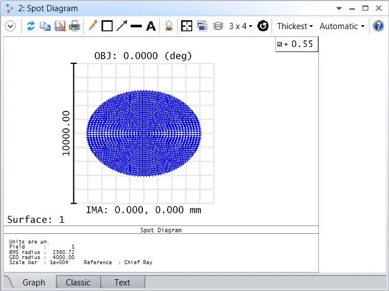This screenshot has width=389, height=291.
Task: Click the Update refresh arrows icon
Action: click(x=31, y=26)
